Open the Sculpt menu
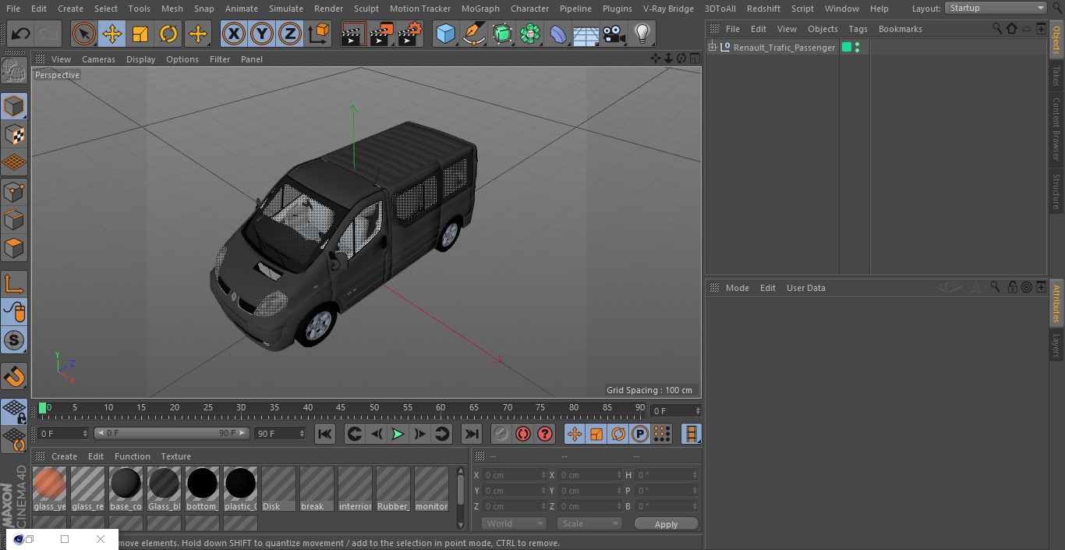1065x550 pixels. pyautogui.click(x=366, y=9)
